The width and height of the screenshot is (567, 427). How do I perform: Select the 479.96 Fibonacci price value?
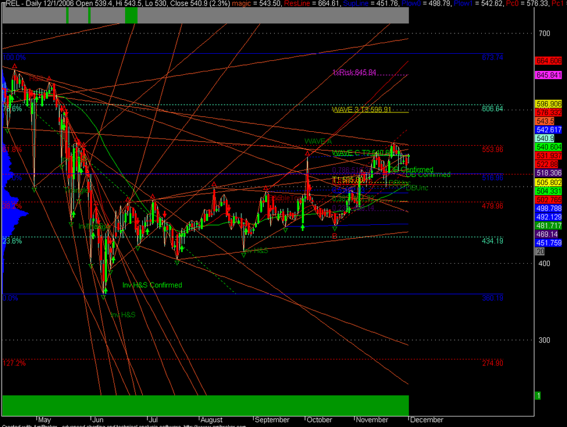(492, 206)
